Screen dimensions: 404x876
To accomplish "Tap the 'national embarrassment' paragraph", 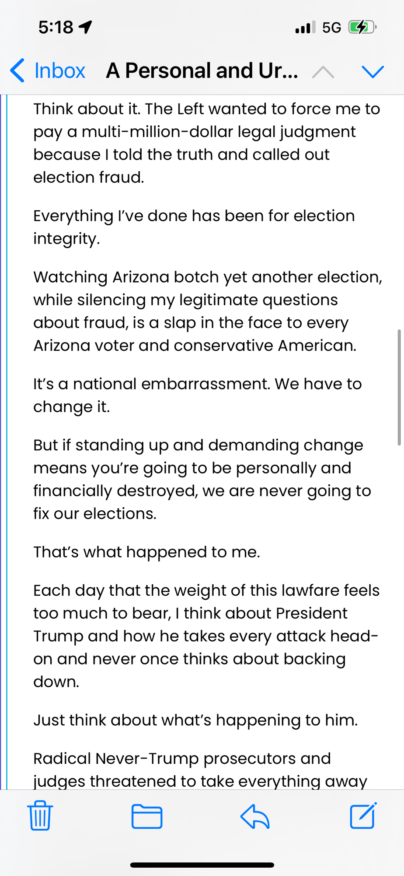I will (197, 395).
